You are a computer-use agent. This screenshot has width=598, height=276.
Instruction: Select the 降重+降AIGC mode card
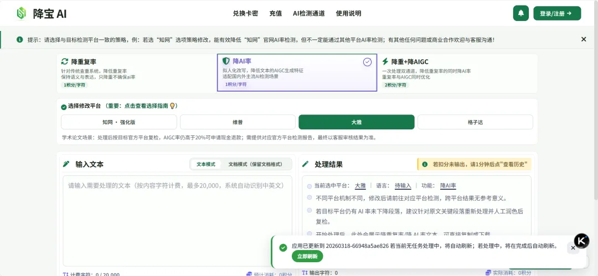coord(458,73)
